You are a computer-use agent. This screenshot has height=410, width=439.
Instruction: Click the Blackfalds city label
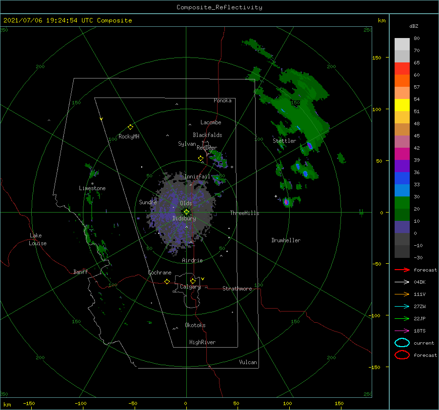pyautogui.click(x=207, y=135)
